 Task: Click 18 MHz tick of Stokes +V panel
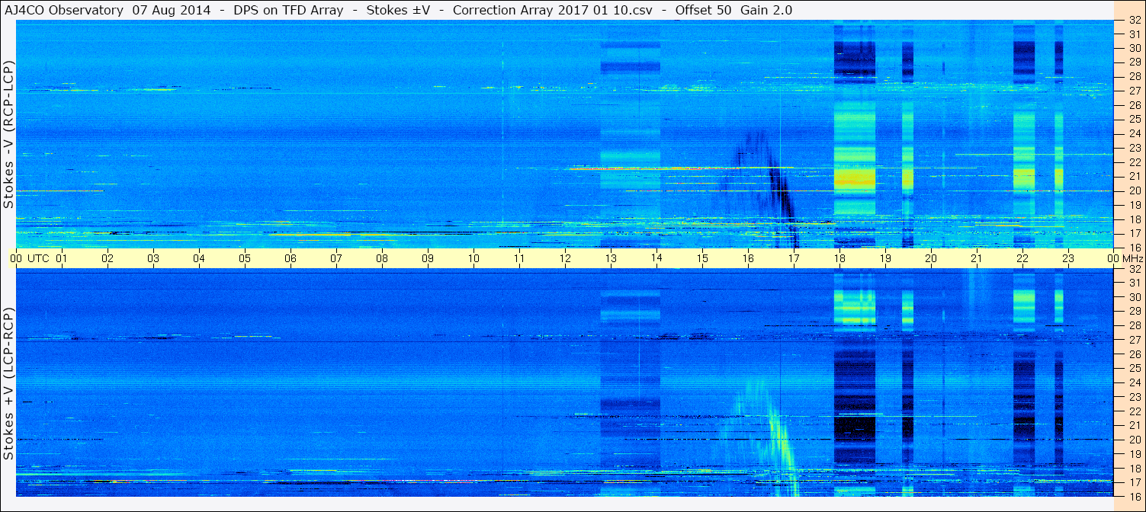click(1134, 468)
